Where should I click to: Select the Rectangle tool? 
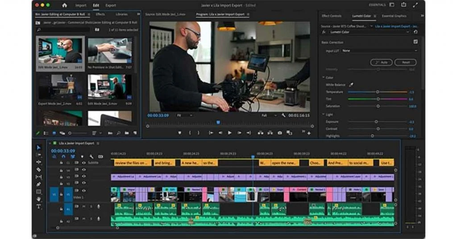click(38, 192)
